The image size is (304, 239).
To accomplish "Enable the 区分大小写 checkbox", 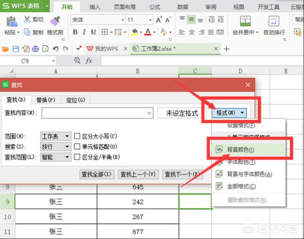I will click(78, 136).
